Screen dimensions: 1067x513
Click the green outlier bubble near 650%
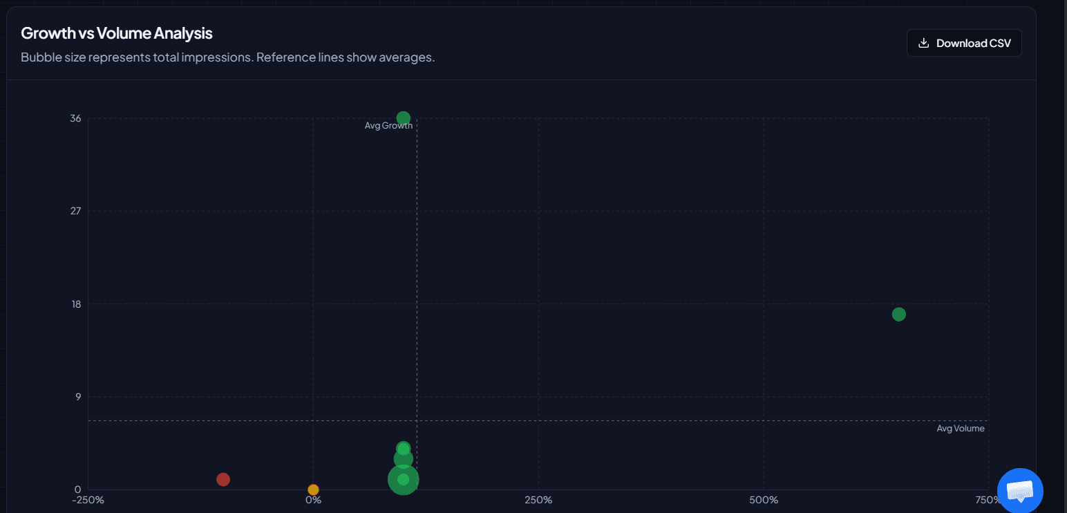pyautogui.click(x=898, y=314)
